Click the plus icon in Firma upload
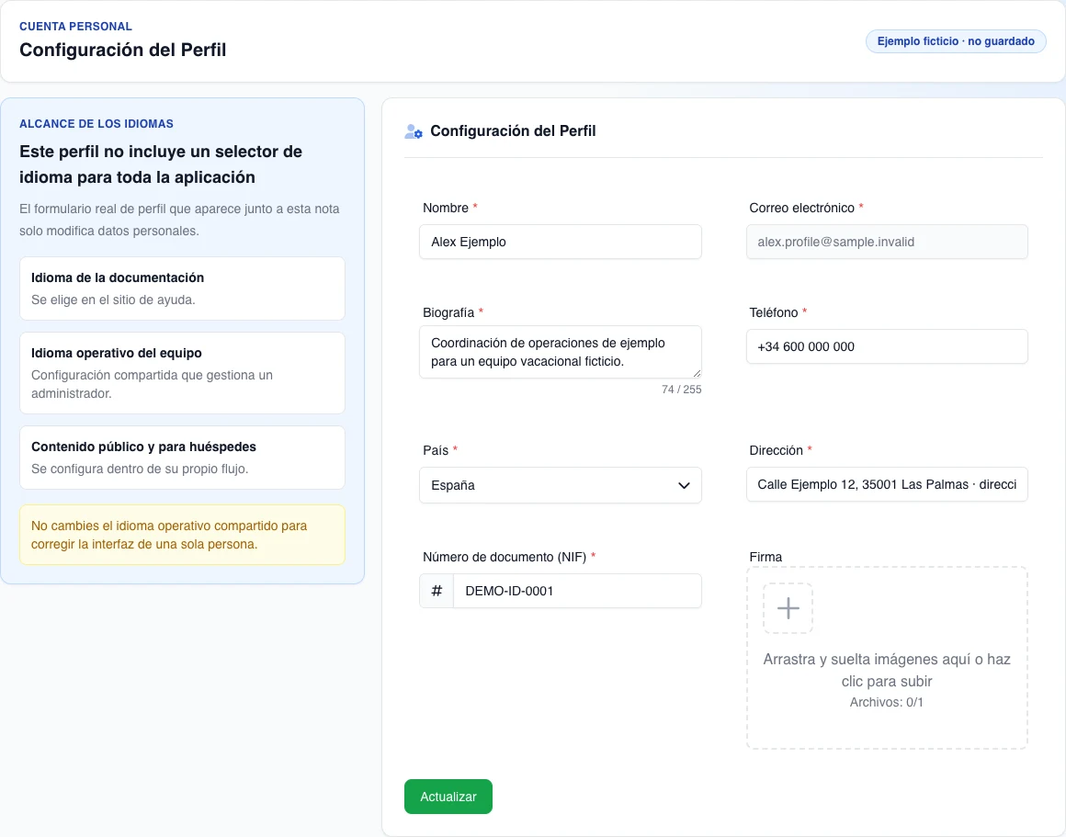The width and height of the screenshot is (1066, 837). (x=788, y=608)
